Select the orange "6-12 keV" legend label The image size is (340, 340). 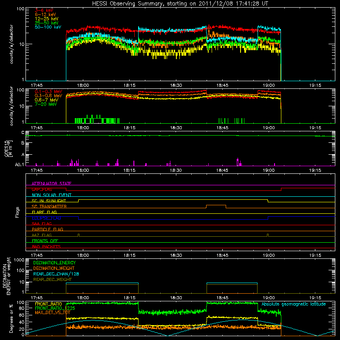pos(45,14)
